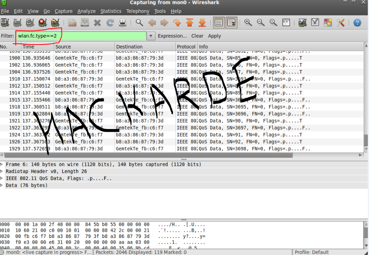The width and height of the screenshot is (369, 255).
Task: Start a new live capture icon
Action: (x=30, y=22)
